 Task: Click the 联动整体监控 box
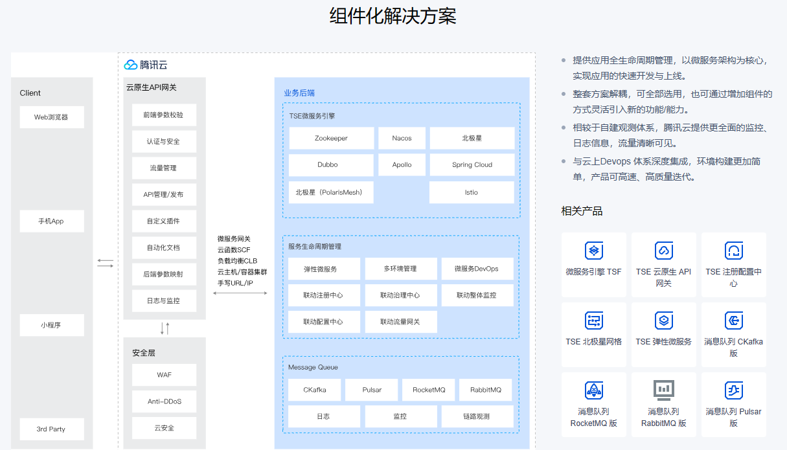pyautogui.click(x=477, y=295)
